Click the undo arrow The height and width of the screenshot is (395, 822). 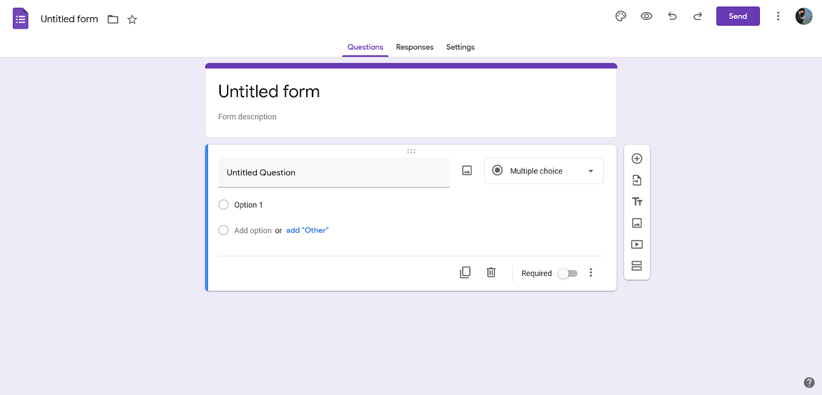pyautogui.click(x=672, y=16)
